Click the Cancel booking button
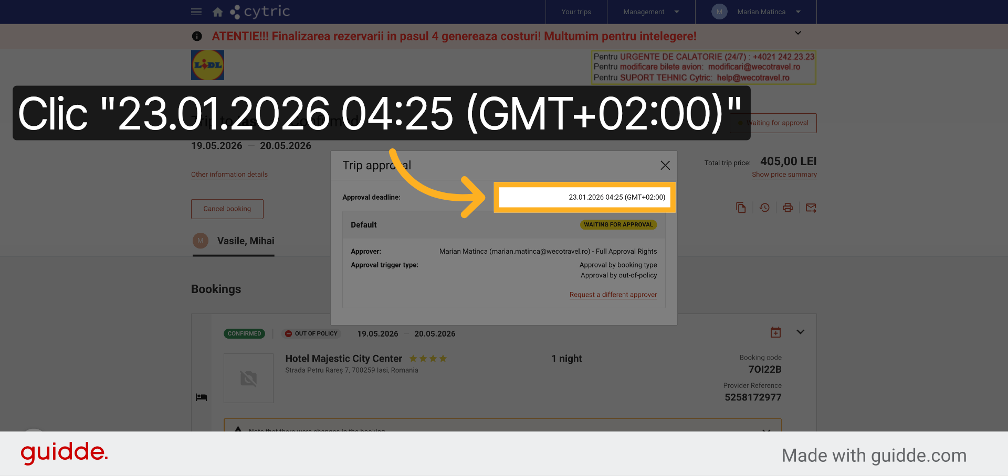Viewport: 1008px width, 476px height. coord(227,209)
